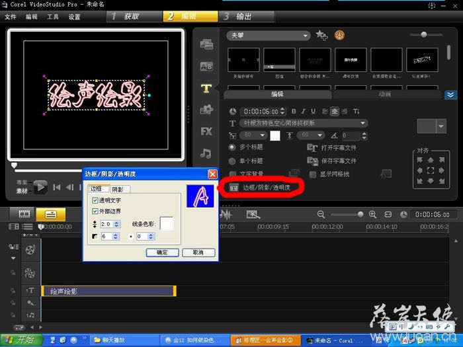Screen dimensions: 463x347
Task: Open the title style preset dropdown
Action: pyautogui.click(x=441, y=126)
